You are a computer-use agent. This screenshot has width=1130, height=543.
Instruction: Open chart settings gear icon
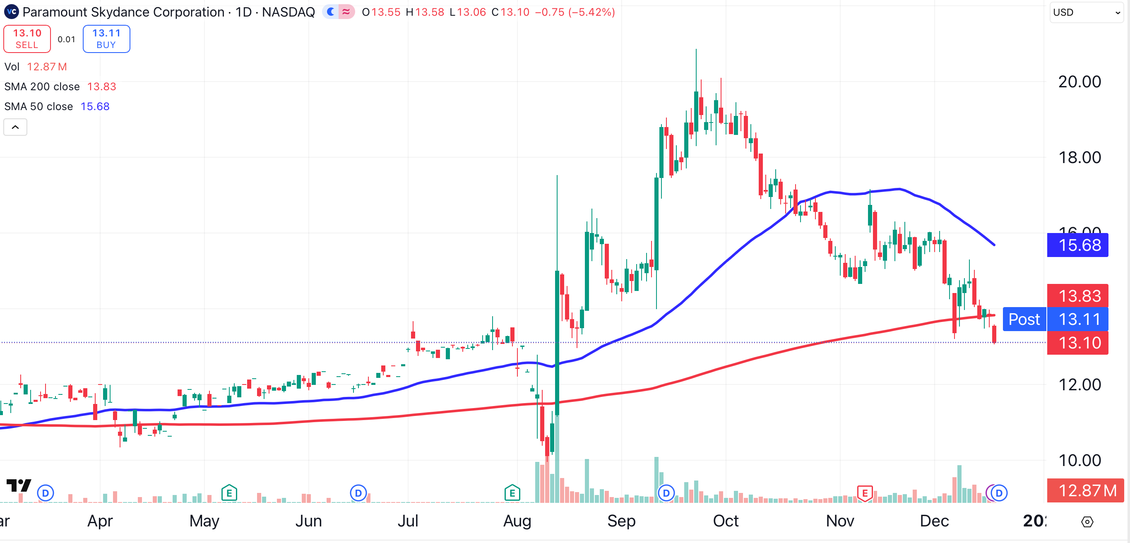click(x=1087, y=521)
